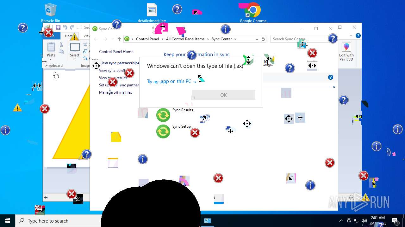Click the Sync Center title bar icon

95,29
